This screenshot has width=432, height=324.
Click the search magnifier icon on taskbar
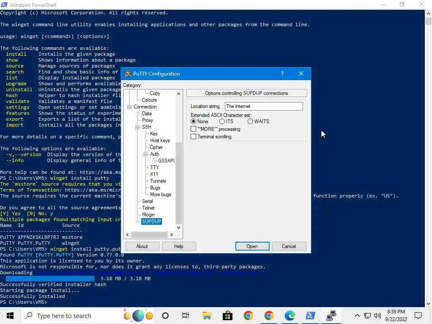pyautogui.click(x=29, y=316)
